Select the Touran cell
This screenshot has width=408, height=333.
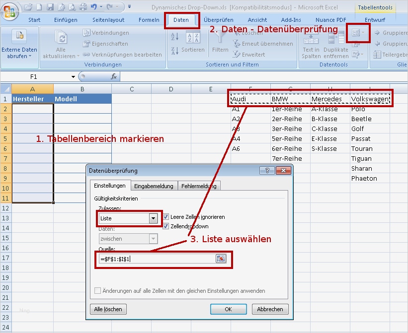pyautogui.click(x=370, y=148)
